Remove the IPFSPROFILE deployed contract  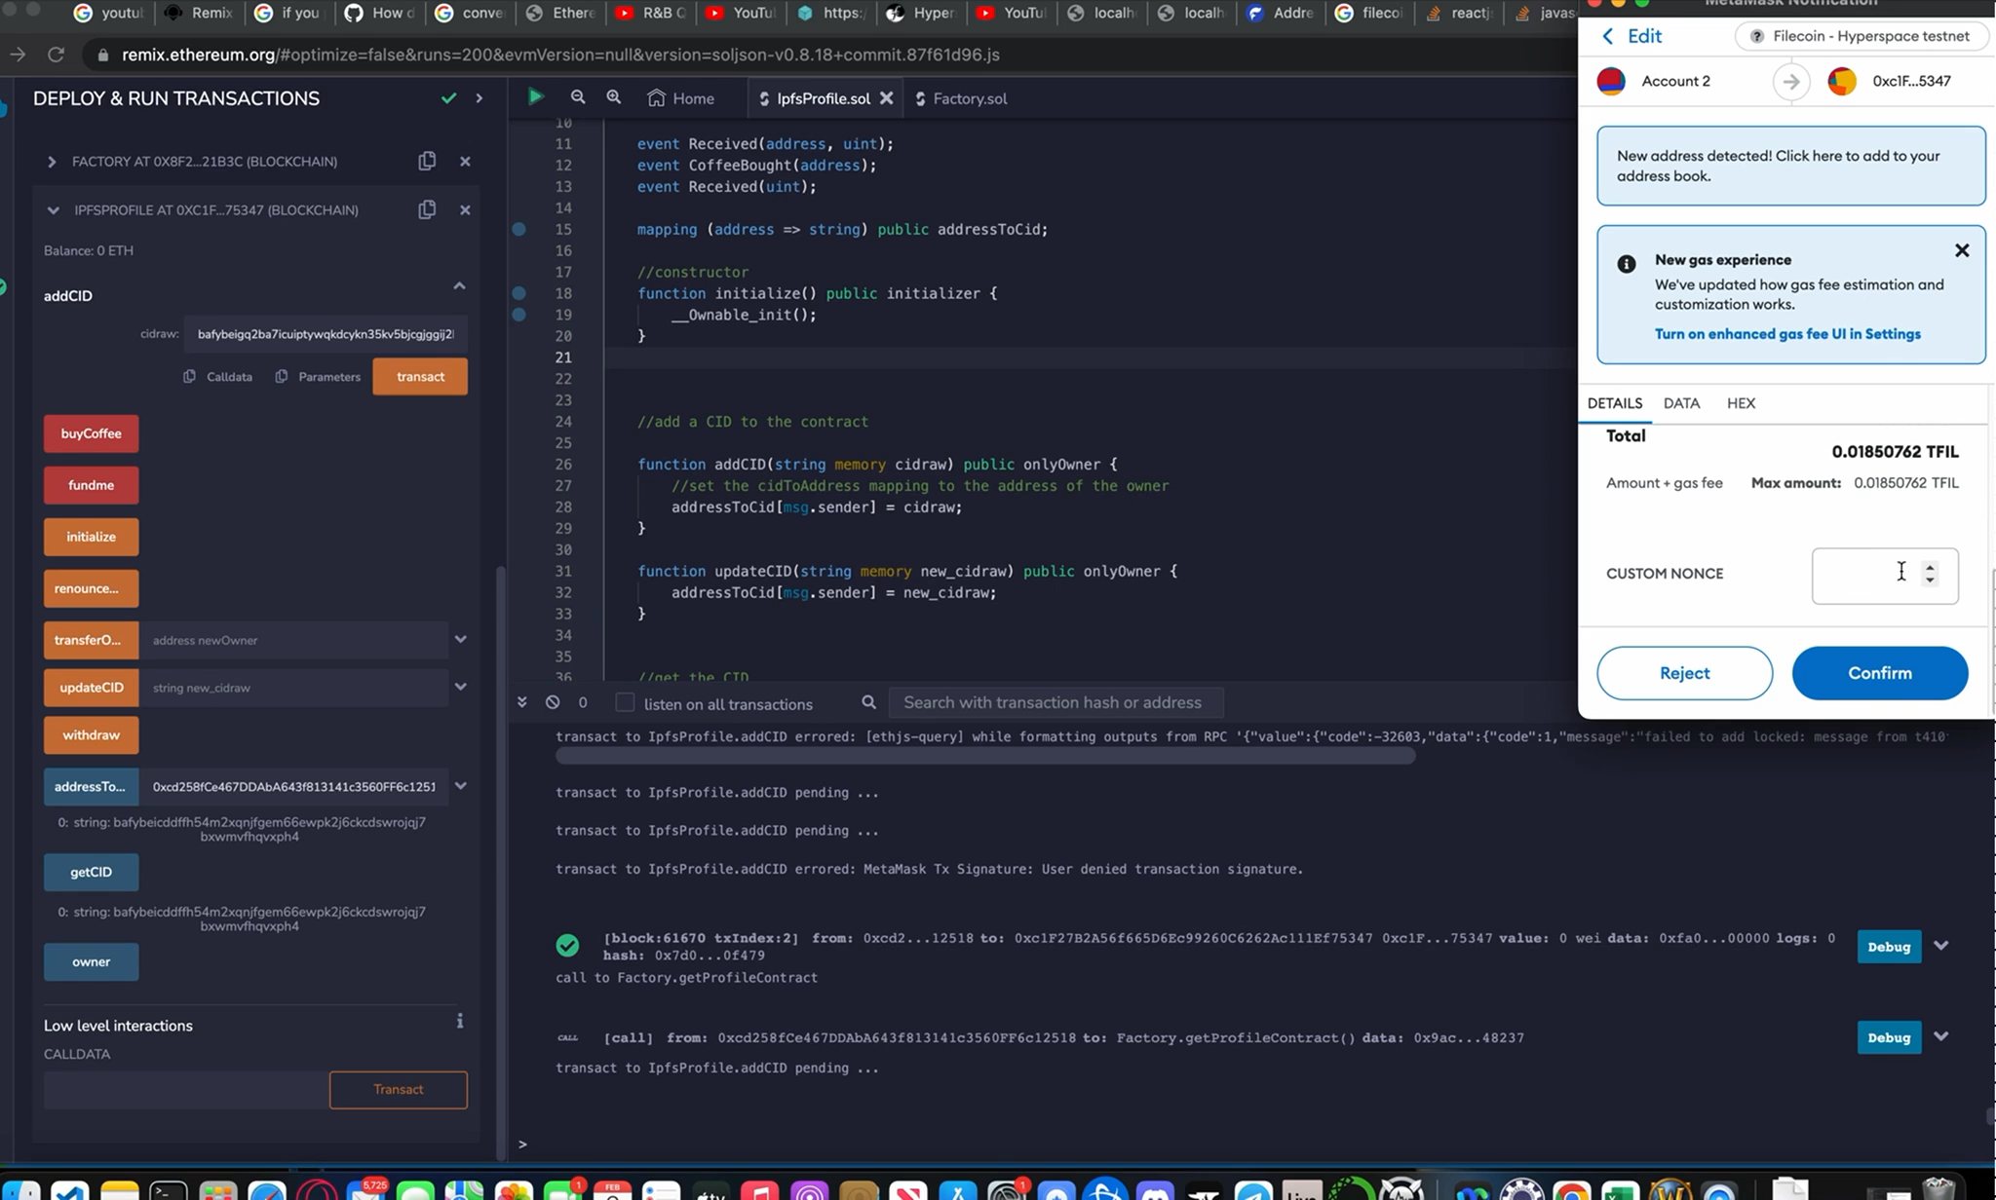(465, 210)
